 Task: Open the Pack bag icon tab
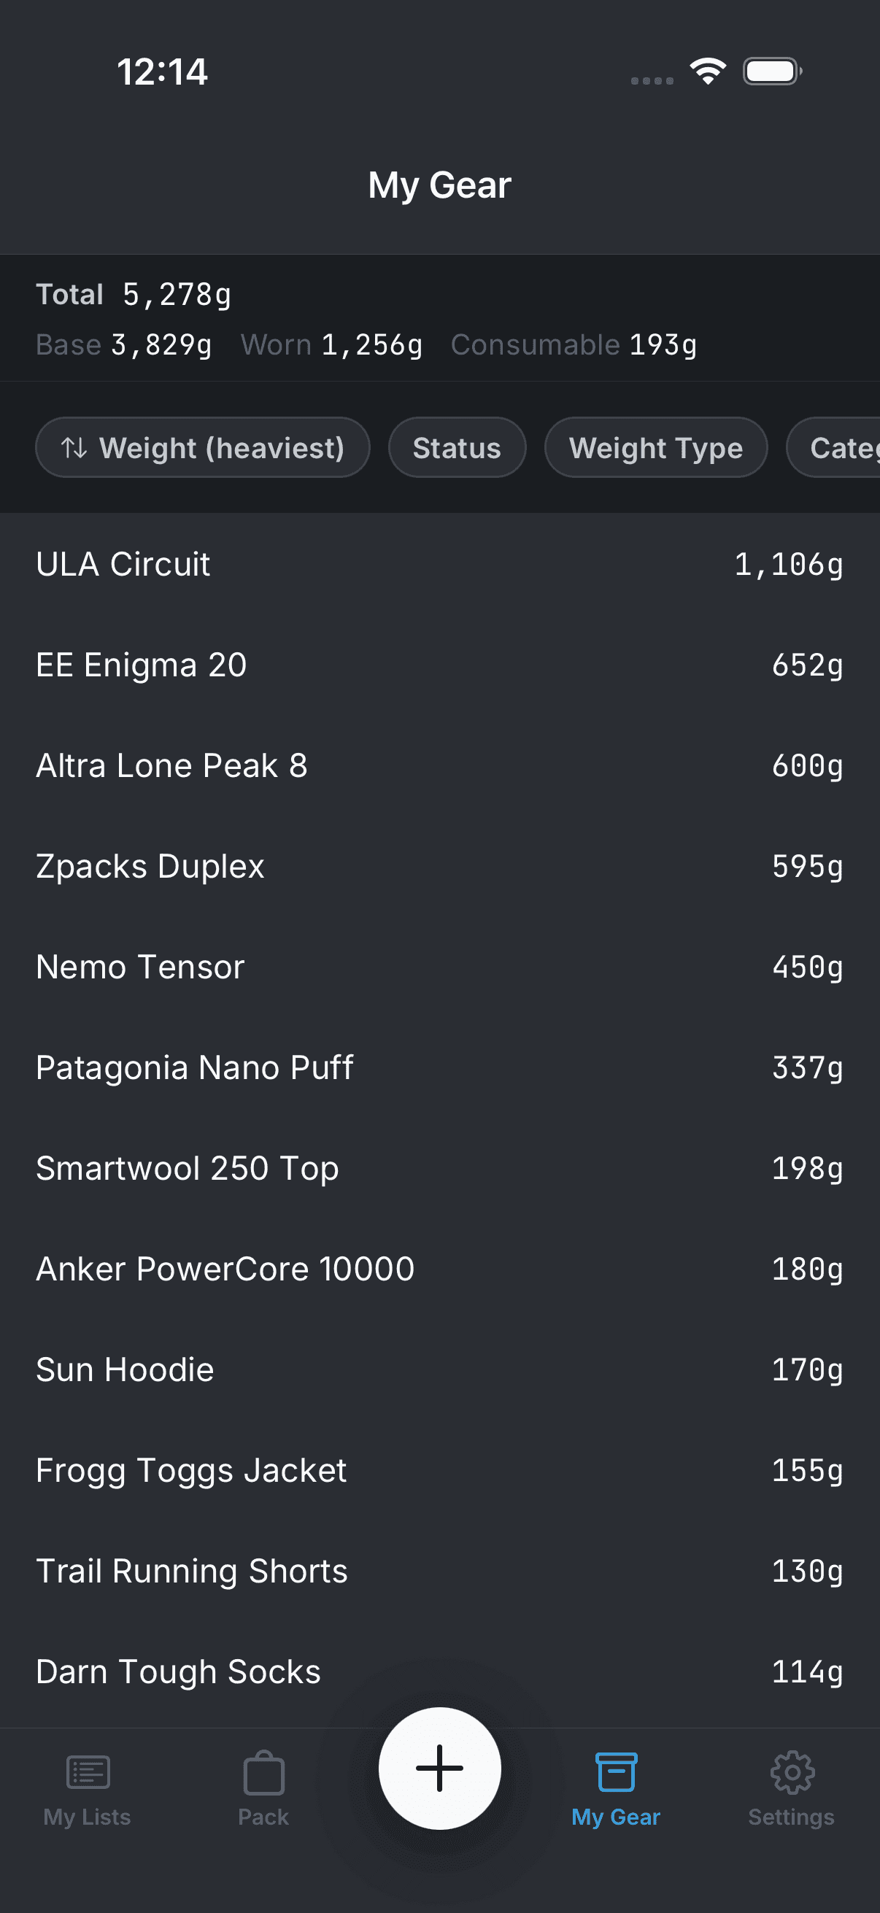[x=263, y=1774]
